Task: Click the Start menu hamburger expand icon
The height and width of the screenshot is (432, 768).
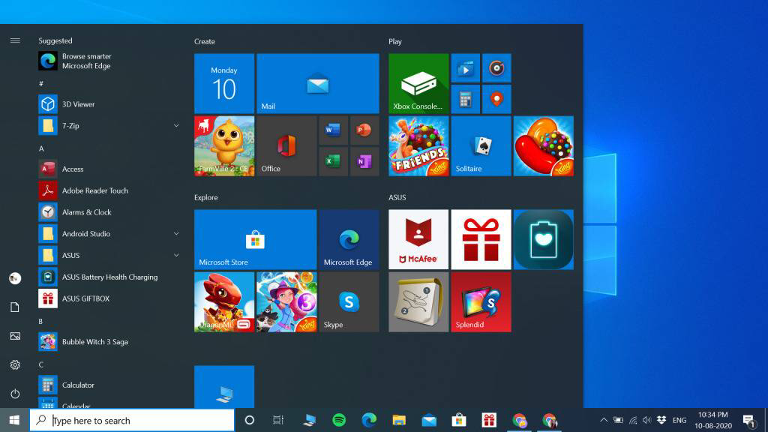Action: point(15,40)
